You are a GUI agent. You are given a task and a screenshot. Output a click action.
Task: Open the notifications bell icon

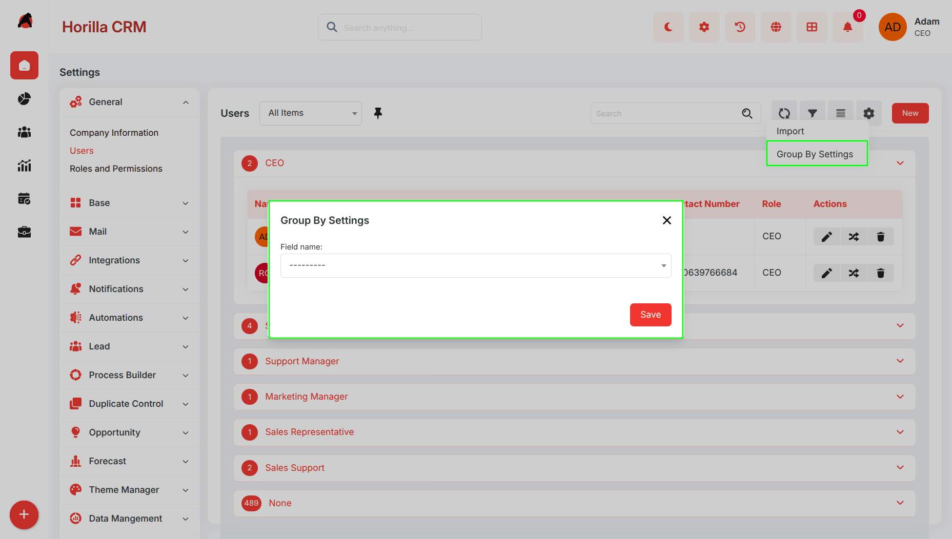847,27
